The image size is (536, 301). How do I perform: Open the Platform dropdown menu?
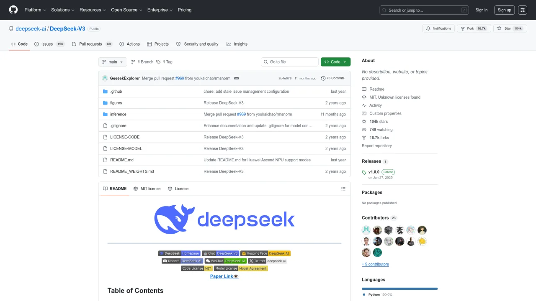(35, 10)
